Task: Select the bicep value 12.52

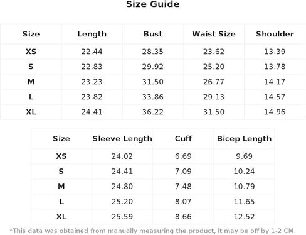Action: point(244,217)
